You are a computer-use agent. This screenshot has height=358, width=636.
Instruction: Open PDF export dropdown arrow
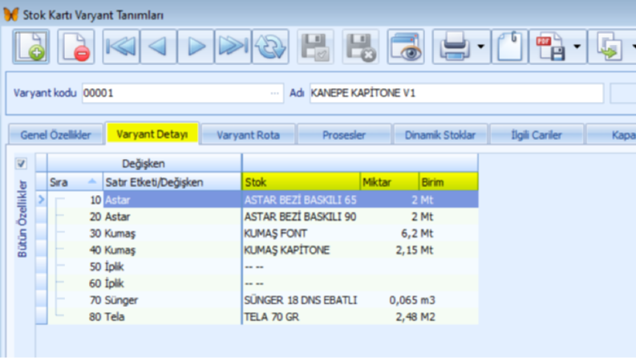coord(577,47)
